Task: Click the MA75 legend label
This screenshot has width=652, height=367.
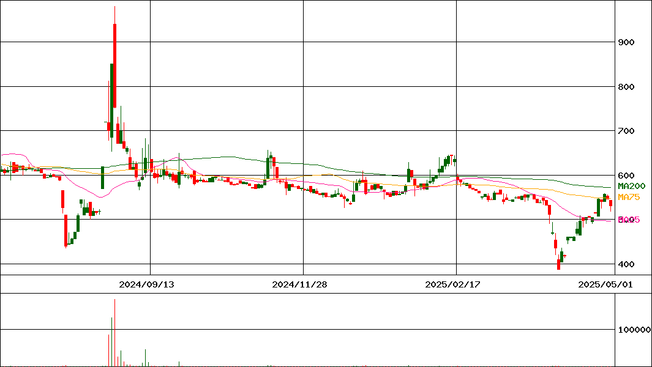Action: (x=629, y=197)
